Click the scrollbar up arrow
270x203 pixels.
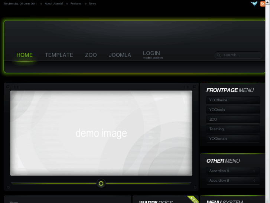coord(268,2)
